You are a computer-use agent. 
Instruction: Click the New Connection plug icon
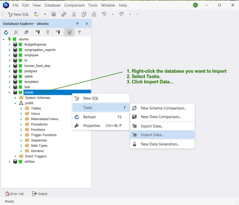[x=38, y=33]
